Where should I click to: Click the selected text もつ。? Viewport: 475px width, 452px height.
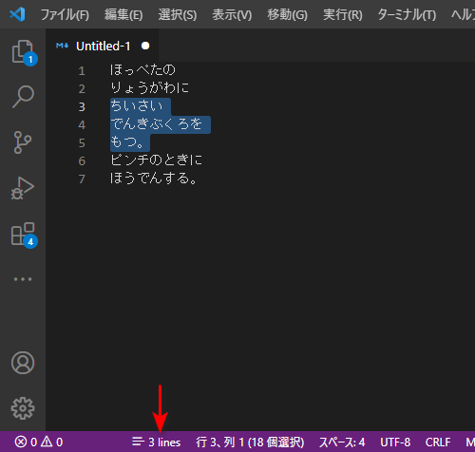pos(127,142)
